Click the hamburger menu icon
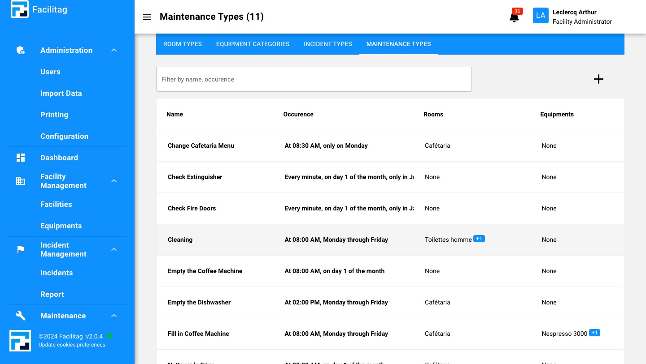Viewport: 646px width, 364px height. point(147,17)
